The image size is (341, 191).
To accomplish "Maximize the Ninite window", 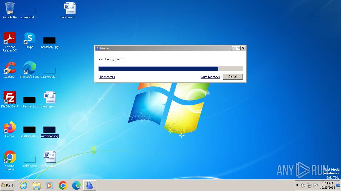I will (x=238, y=48).
